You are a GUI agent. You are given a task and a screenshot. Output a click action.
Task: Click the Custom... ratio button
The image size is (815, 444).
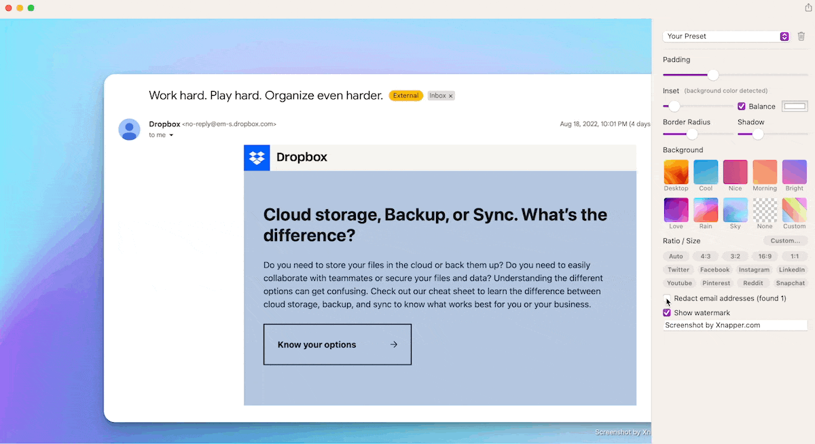(785, 241)
